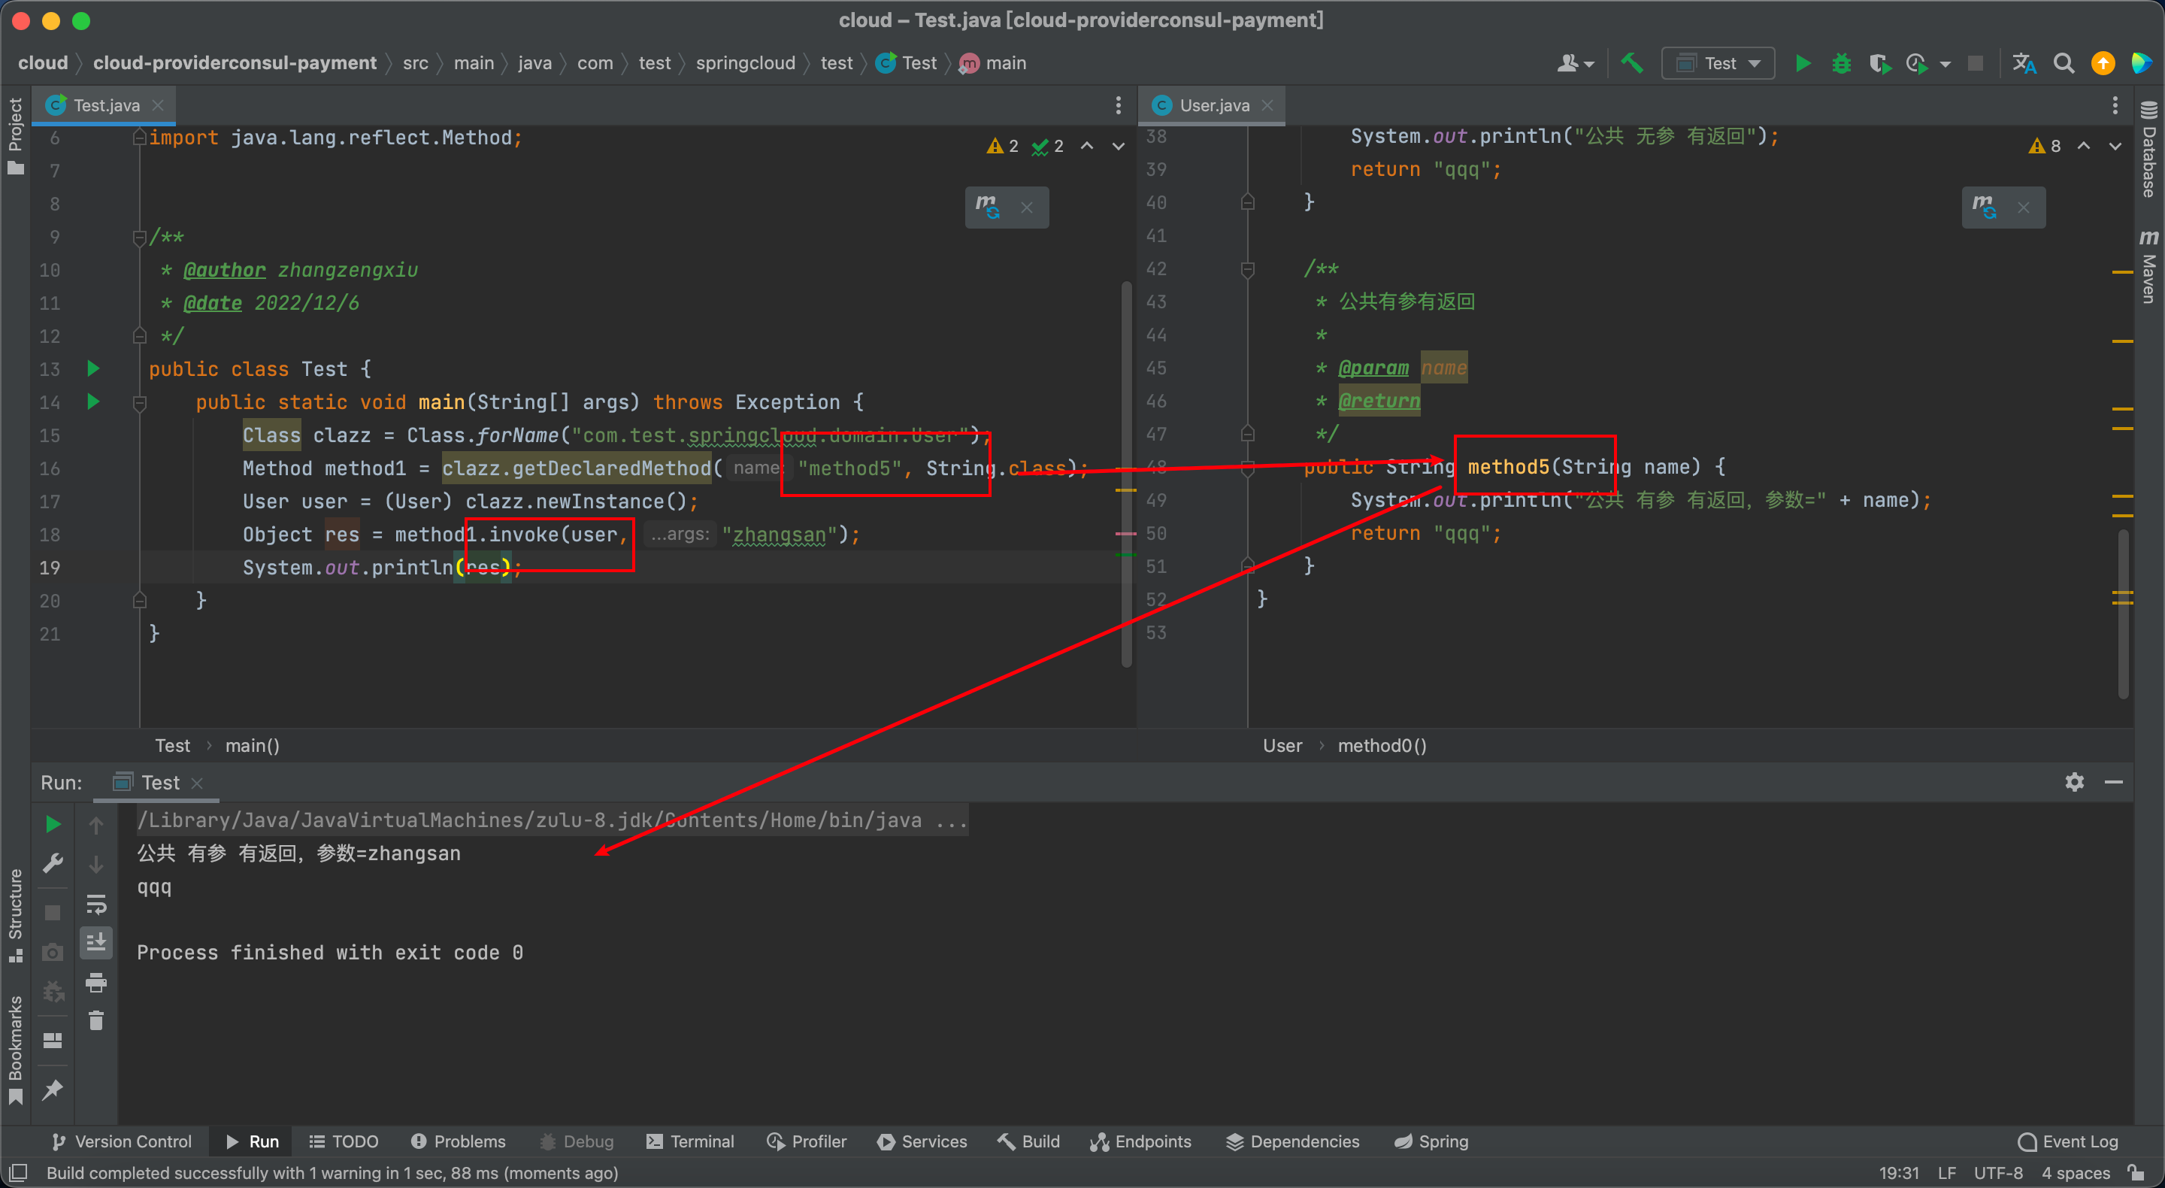Rerun Test in the Run panel
Viewport: 2165px width, 1188px height.
(x=52, y=824)
